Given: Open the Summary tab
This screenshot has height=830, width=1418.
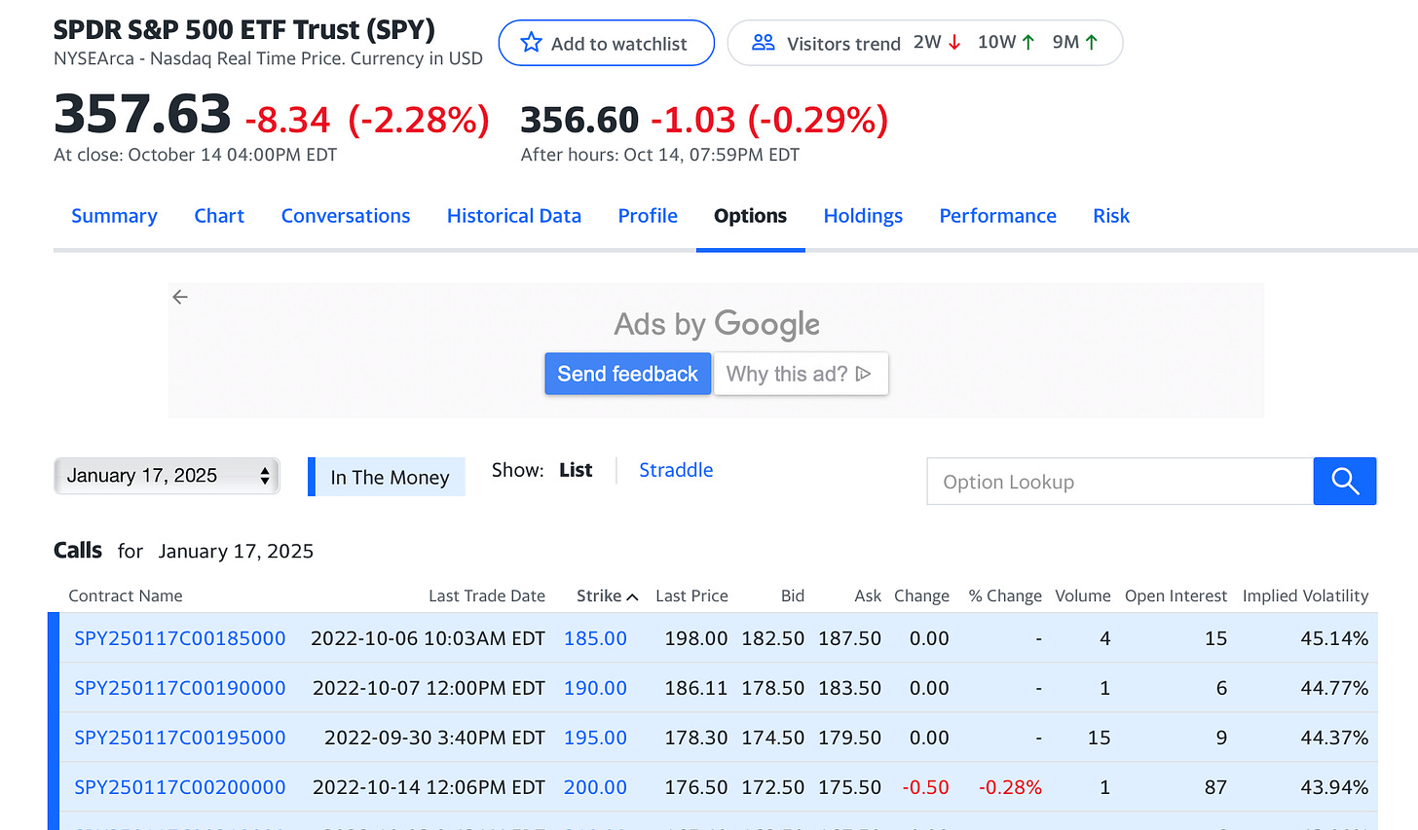Looking at the screenshot, I should click(x=114, y=216).
